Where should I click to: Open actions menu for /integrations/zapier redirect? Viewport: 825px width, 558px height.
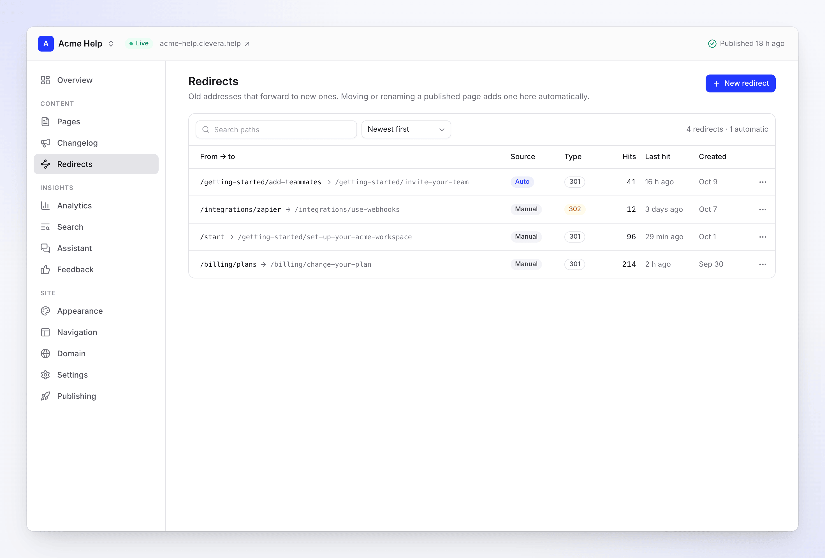pos(763,210)
